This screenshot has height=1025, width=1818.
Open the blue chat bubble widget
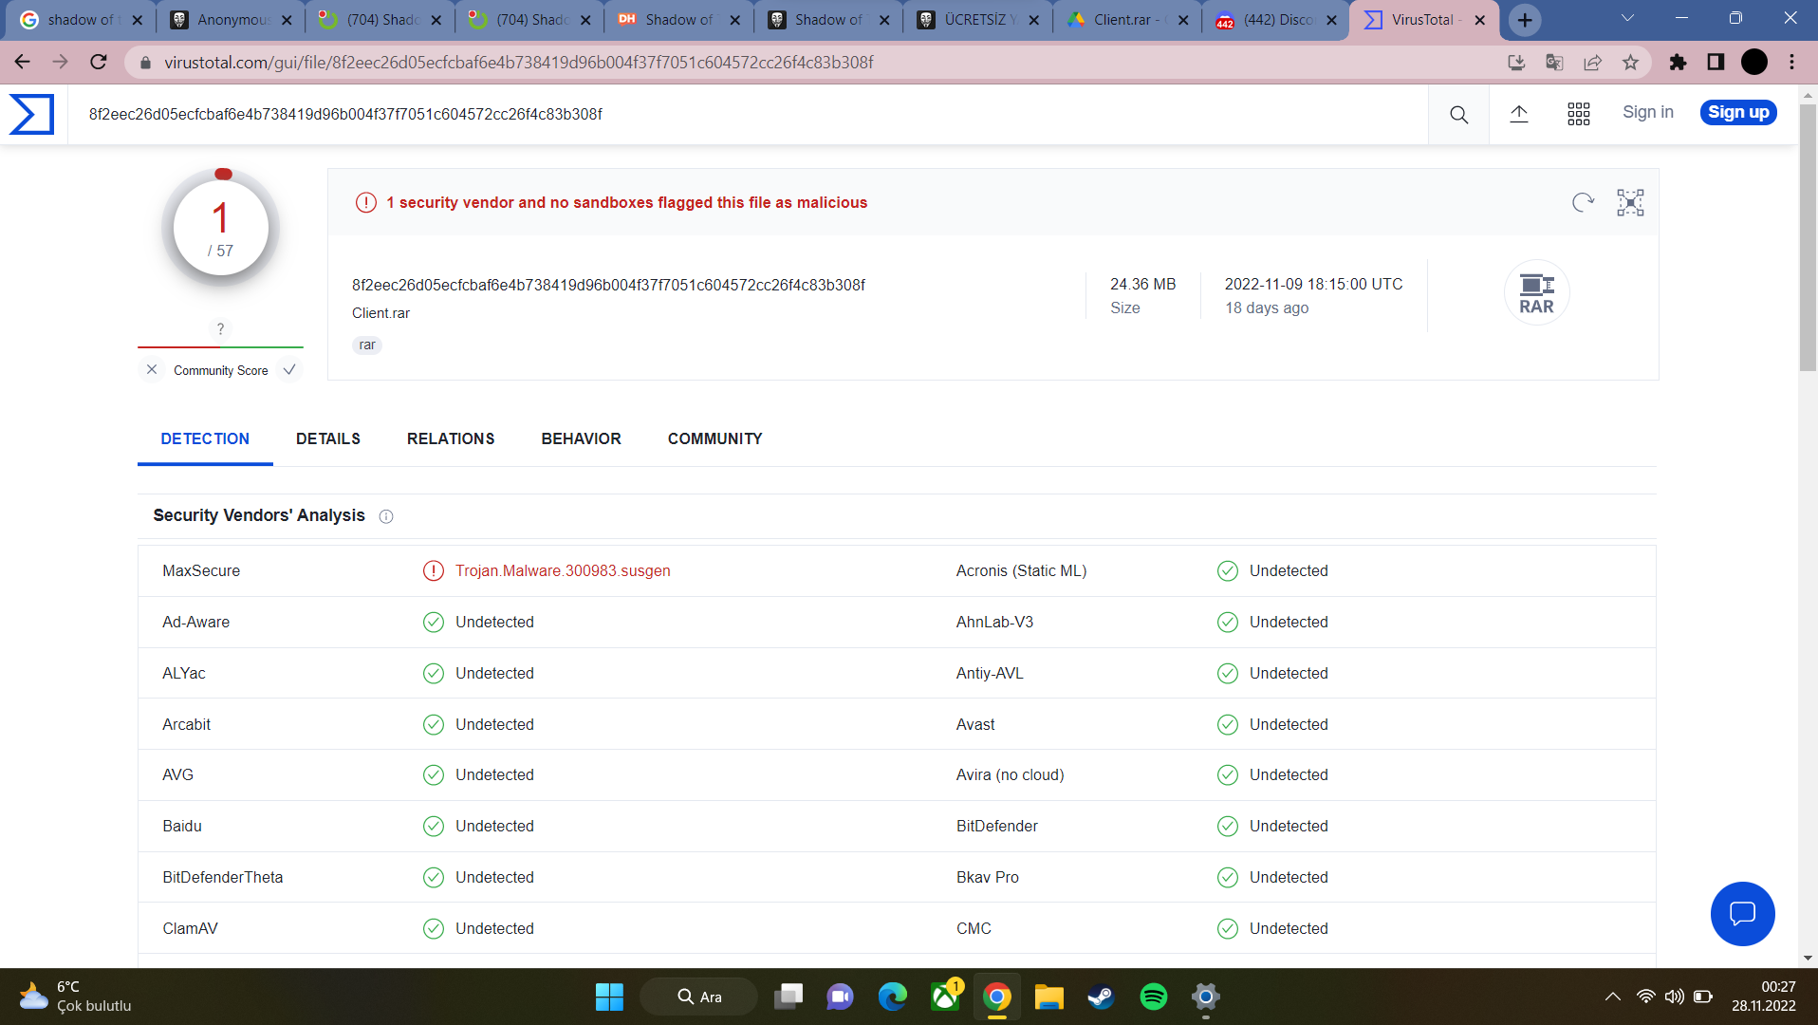1742,913
